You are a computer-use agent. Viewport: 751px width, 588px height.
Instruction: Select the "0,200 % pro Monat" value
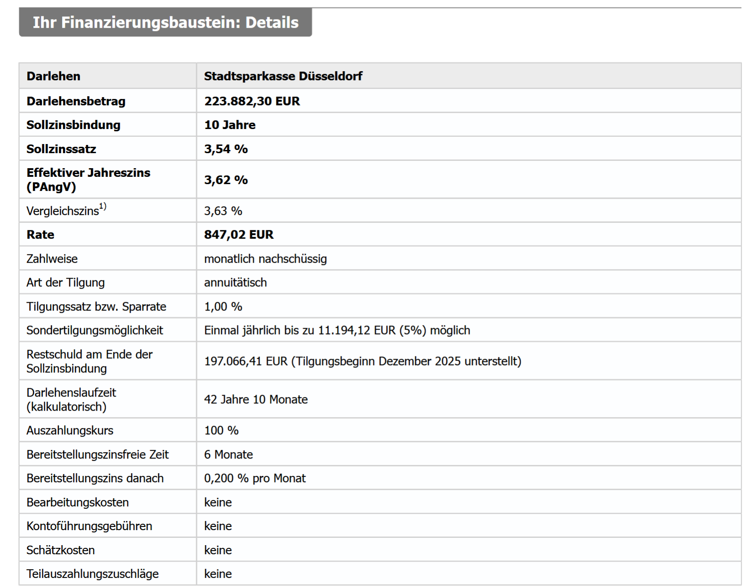255,478
